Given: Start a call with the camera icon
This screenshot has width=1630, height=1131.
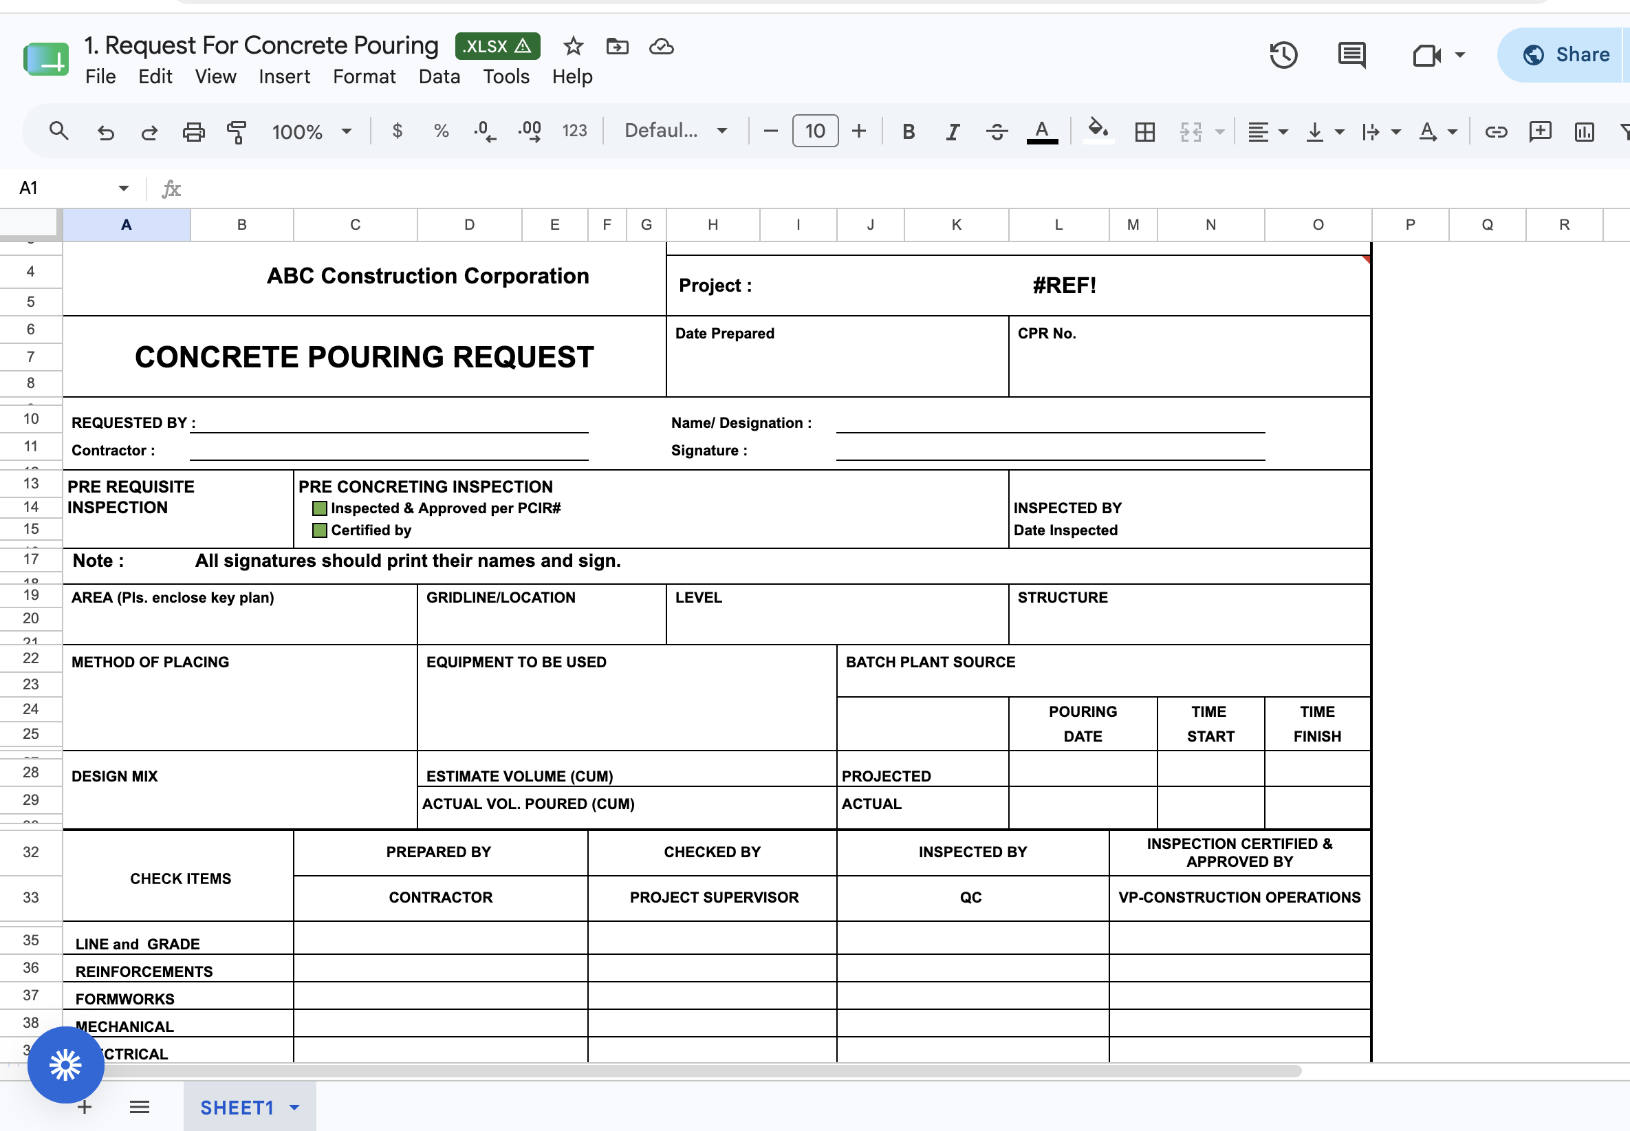Looking at the screenshot, I should [x=1426, y=55].
